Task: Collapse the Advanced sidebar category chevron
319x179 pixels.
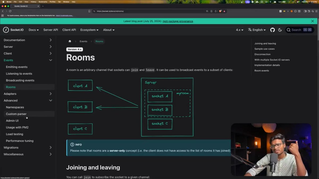Action: (51, 101)
